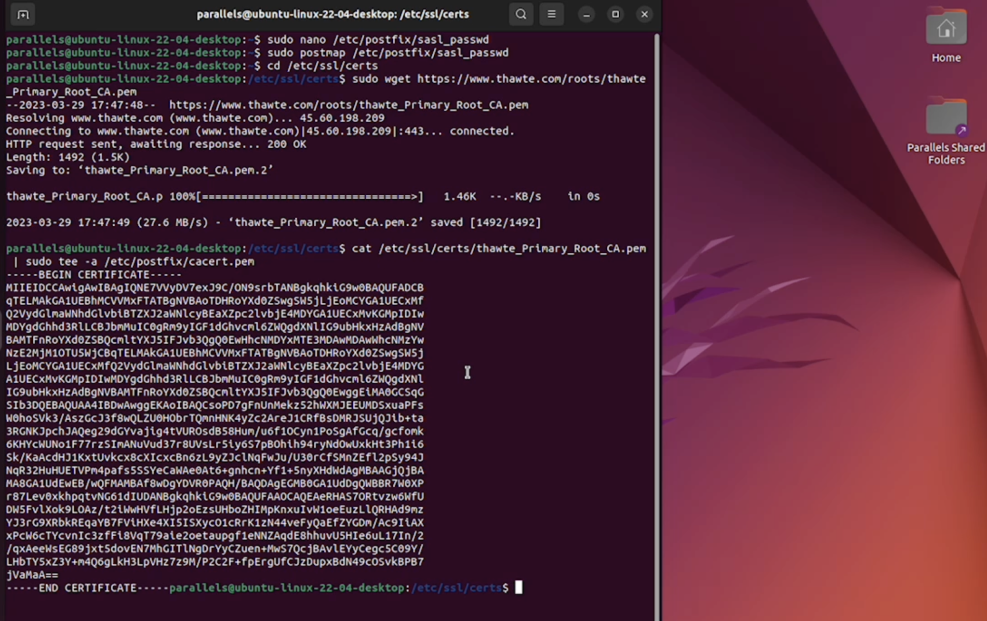Open the terminal hamburger menu
This screenshot has width=987, height=621.
(551, 14)
